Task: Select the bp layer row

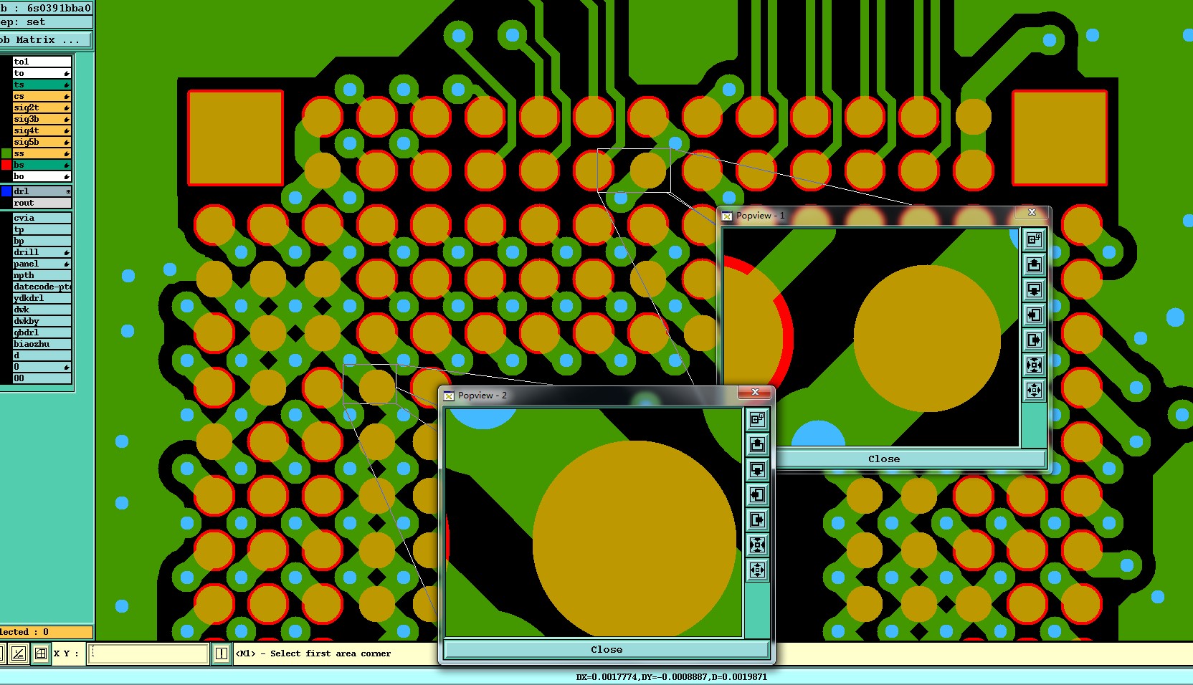Action: tap(42, 241)
